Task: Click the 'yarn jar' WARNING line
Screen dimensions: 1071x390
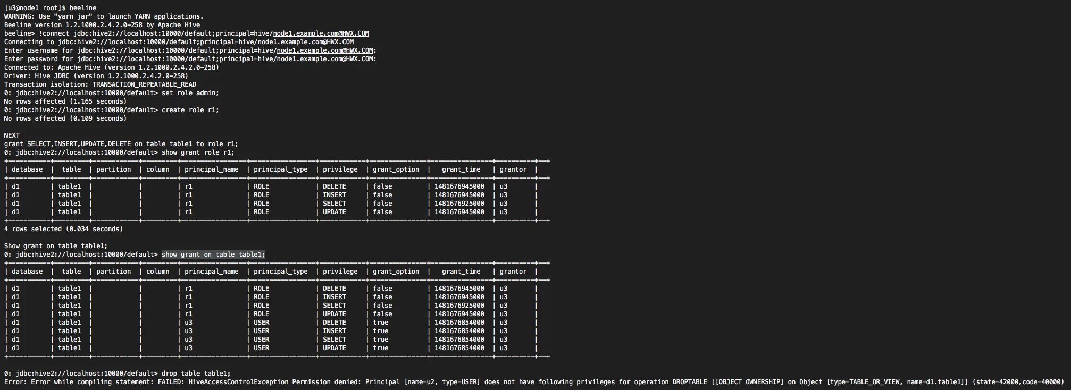Action: (104, 16)
